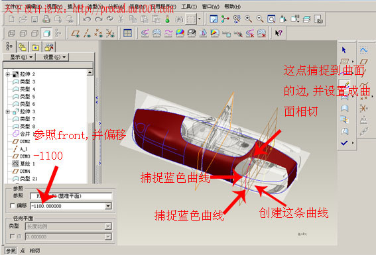Click the context help arrow icon
Viewport: 376px width, 255px height.
[279, 33]
